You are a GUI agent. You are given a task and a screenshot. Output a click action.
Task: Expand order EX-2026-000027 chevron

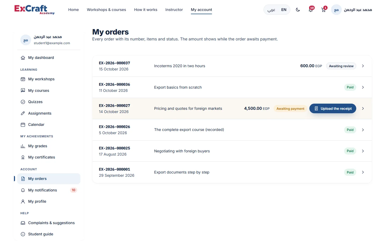(363, 108)
